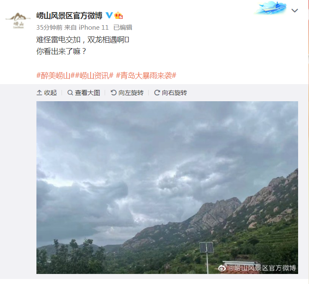The image size is (309, 284).
Task: Click the 35分钟前 timestamp link
Action: click(x=49, y=28)
